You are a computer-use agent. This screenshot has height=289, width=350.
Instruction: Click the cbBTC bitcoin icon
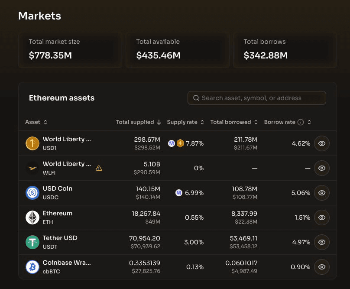tap(32, 267)
